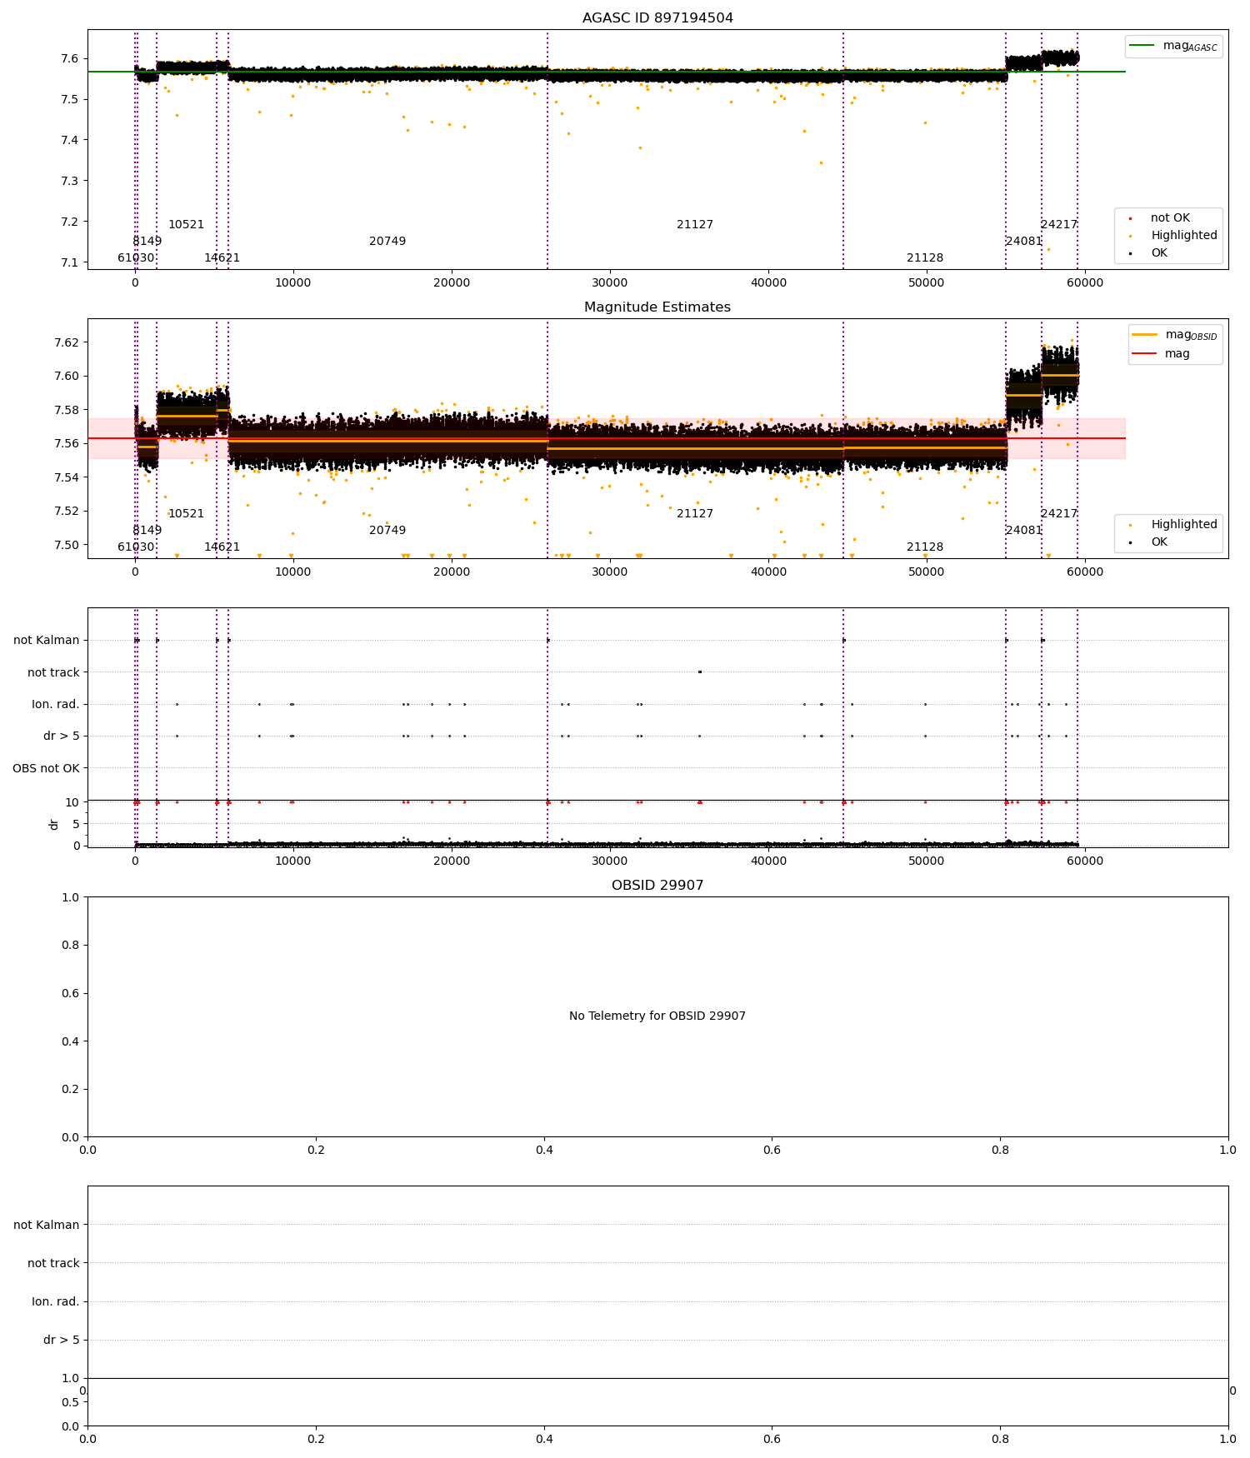
Task: Click OBSID label 24081 in the top plot
Action: point(1023,242)
